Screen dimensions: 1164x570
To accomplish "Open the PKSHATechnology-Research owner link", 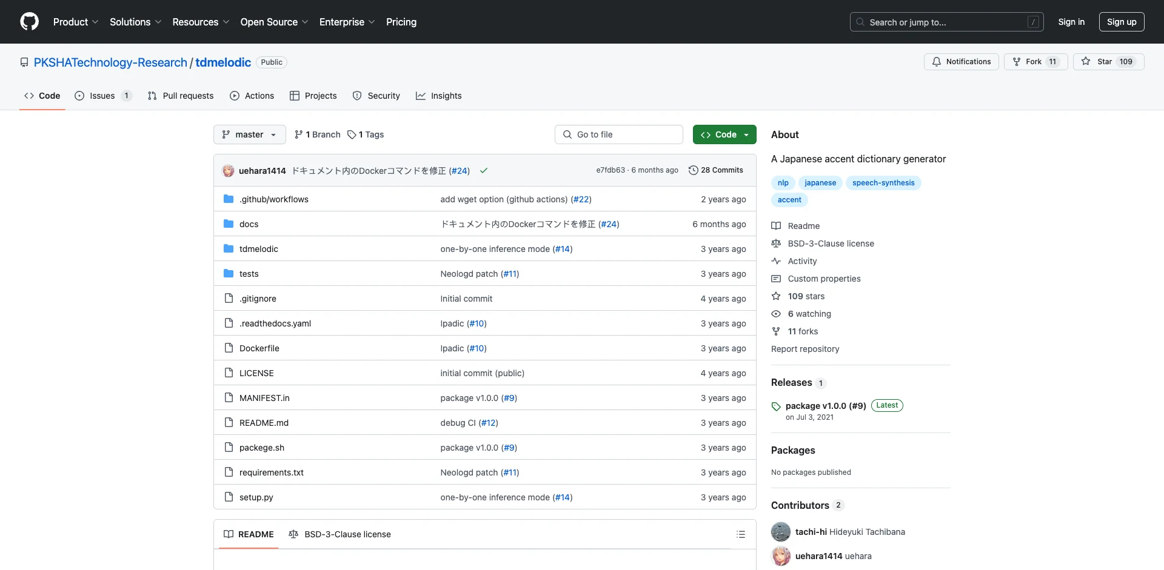I will coord(110,62).
